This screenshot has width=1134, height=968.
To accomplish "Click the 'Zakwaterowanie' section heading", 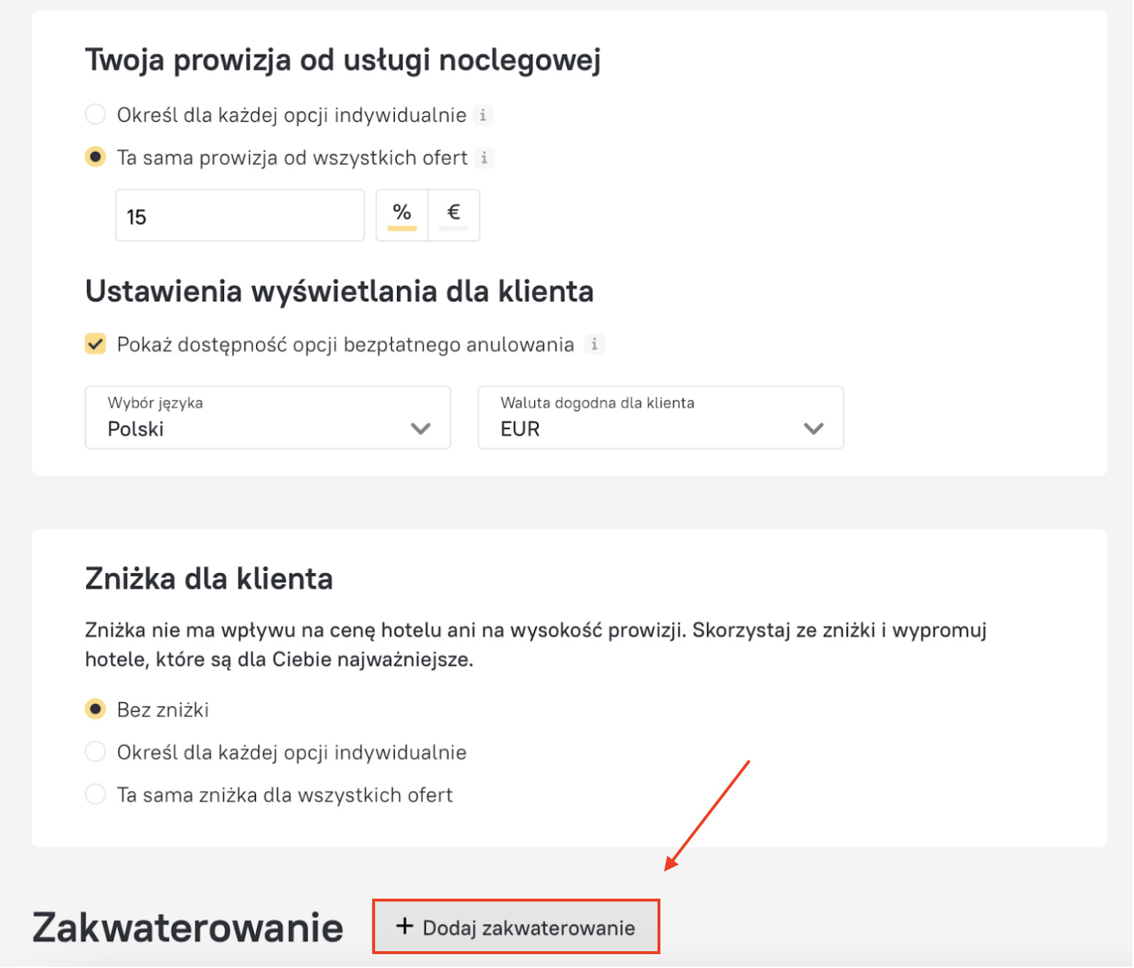I will pyautogui.click(x=188, y=927).
